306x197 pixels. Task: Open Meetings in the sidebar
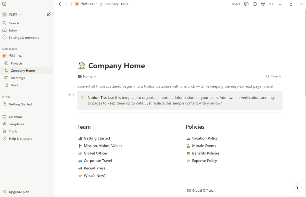coord(18,78)
